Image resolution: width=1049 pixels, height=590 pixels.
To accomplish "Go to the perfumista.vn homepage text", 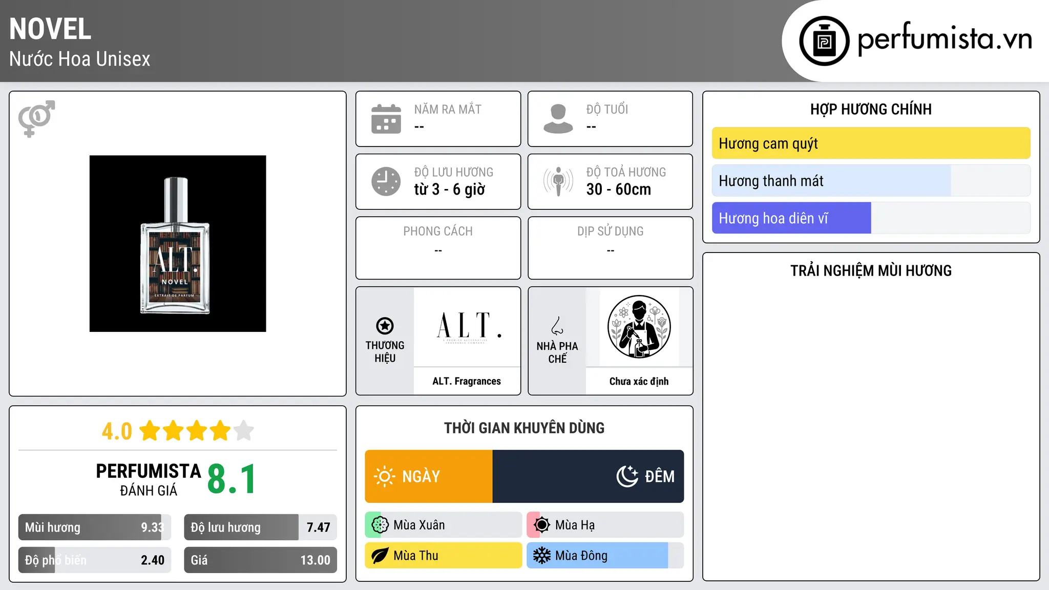I will point(945,39).
